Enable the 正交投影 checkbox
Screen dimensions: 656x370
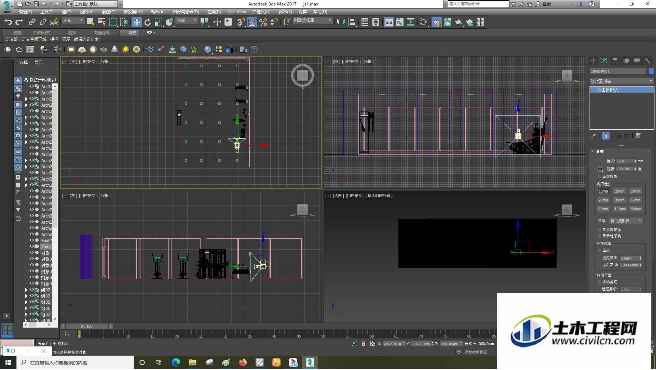point(600,177)
